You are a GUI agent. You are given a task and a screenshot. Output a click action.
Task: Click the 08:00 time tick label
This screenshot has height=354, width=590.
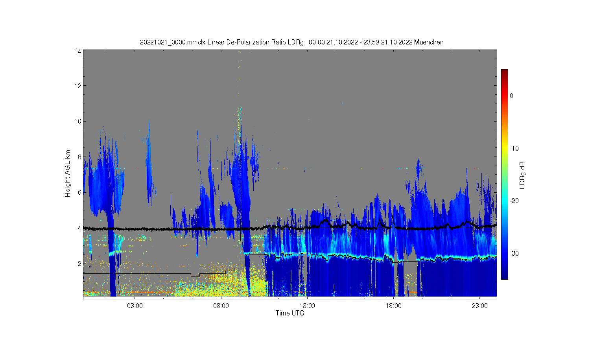221,306
